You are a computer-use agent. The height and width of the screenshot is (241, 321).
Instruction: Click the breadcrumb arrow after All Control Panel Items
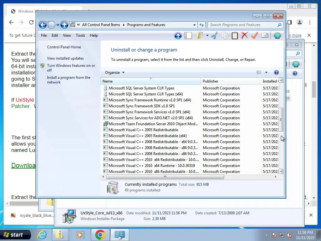coord(124,25)
